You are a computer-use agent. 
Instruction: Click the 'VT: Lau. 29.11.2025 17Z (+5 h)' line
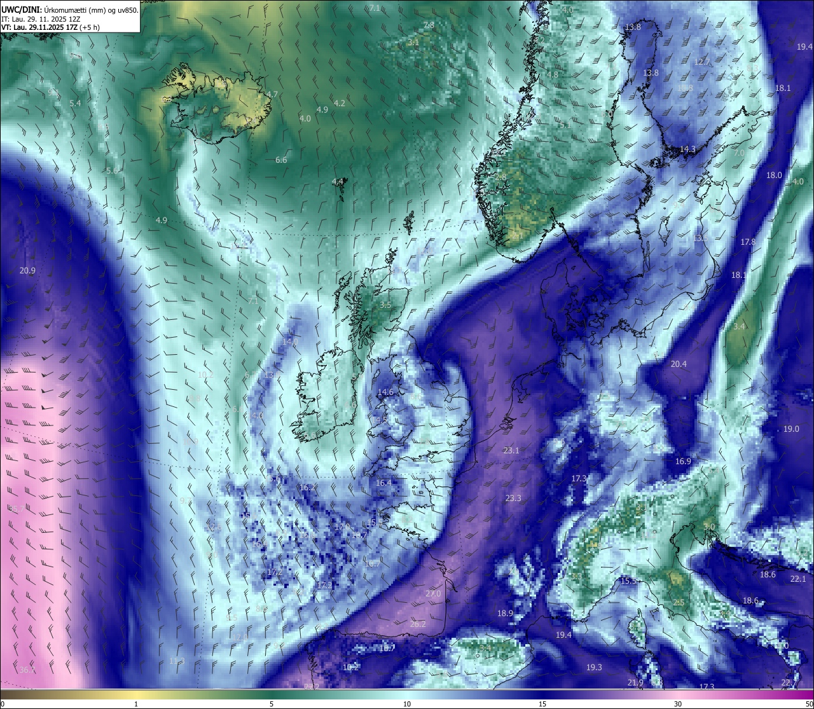(x=50, y=27)
